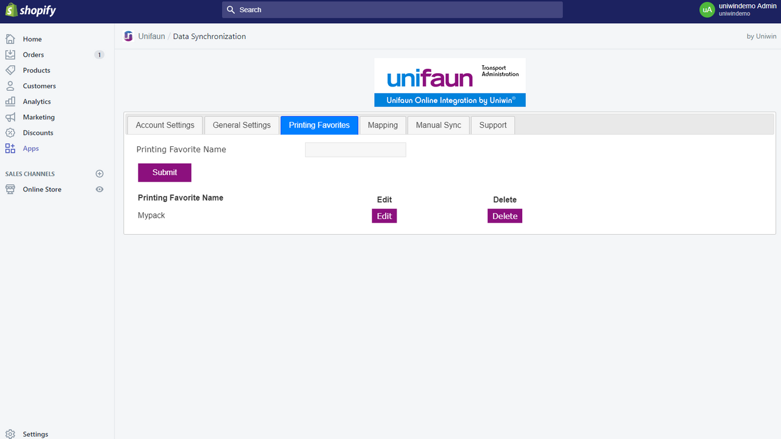Open Online Store channel
The height and width of the screenshot is (439, 781).
point(42,189)
